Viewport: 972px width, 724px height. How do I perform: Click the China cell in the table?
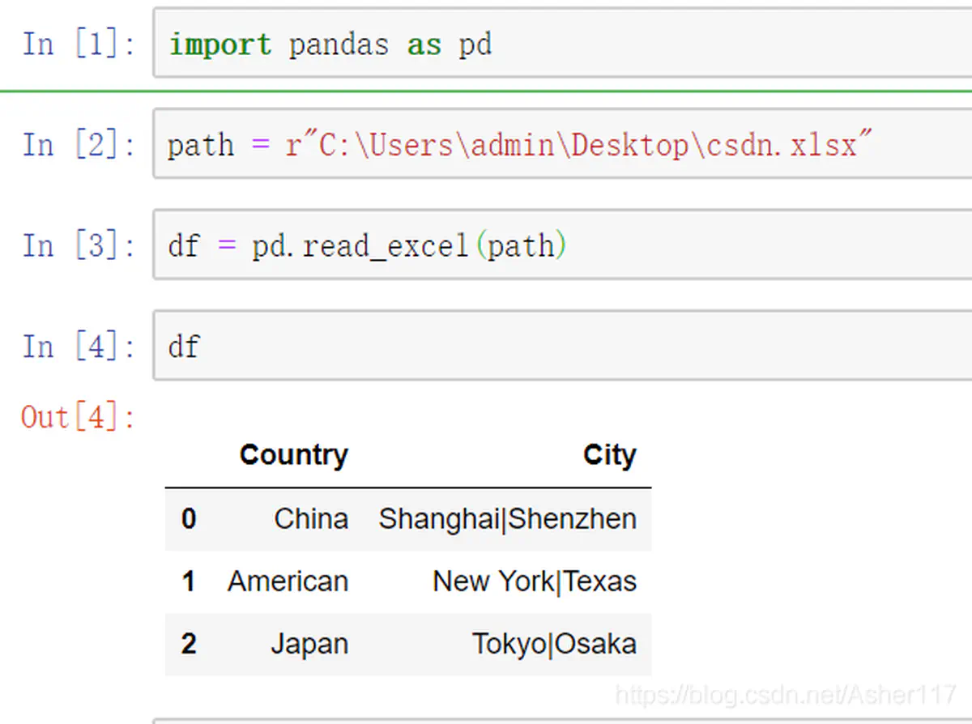click(x=311, y=519)
